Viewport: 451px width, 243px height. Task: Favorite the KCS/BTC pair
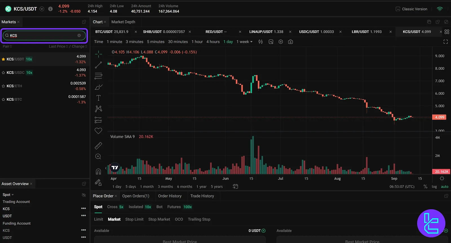coord(3,100)
